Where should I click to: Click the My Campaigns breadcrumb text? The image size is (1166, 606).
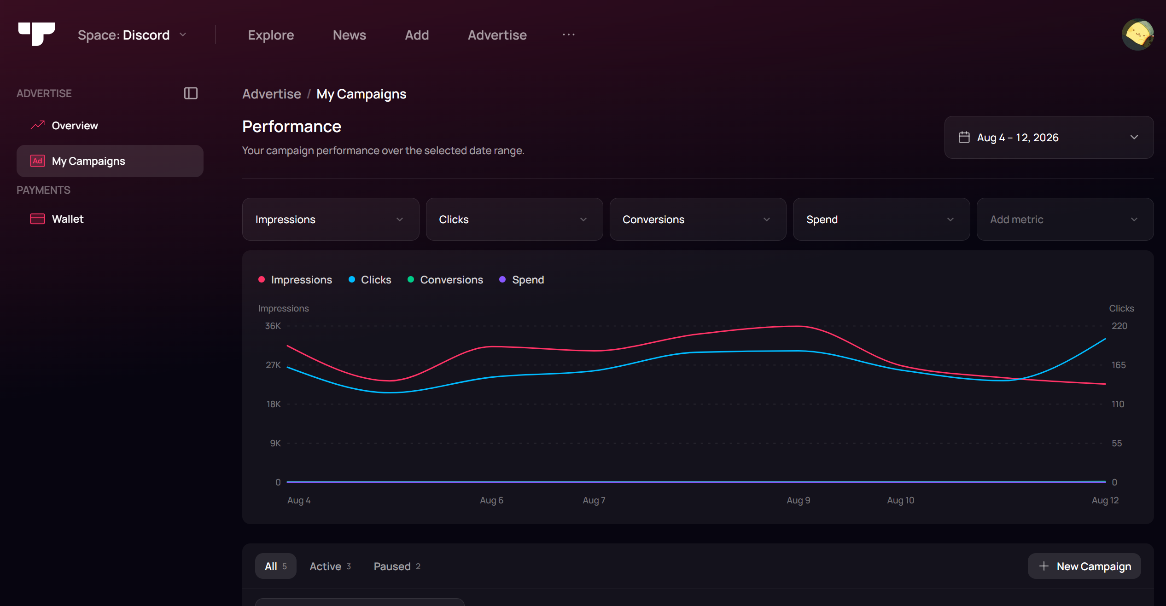coord(361,94)
